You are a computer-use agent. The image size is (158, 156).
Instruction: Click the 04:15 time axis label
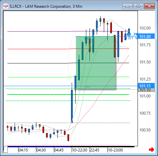[x=23, y=150]
